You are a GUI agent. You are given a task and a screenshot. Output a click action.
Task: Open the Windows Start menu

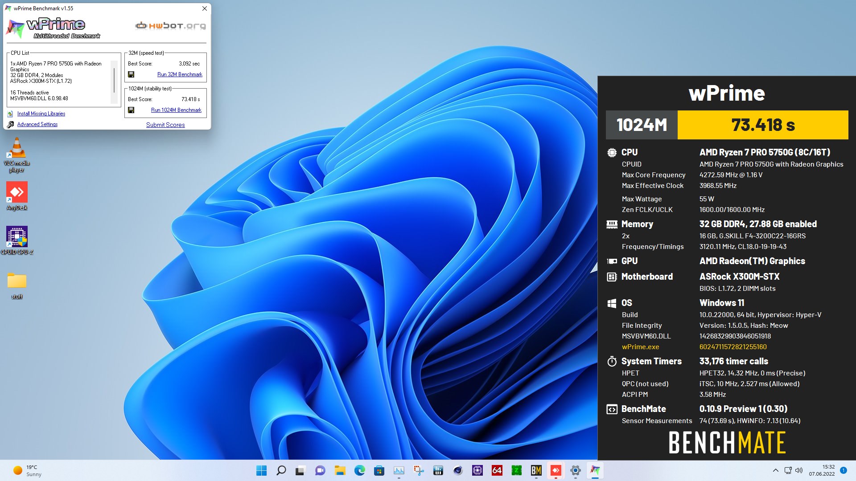pos(262,470)
